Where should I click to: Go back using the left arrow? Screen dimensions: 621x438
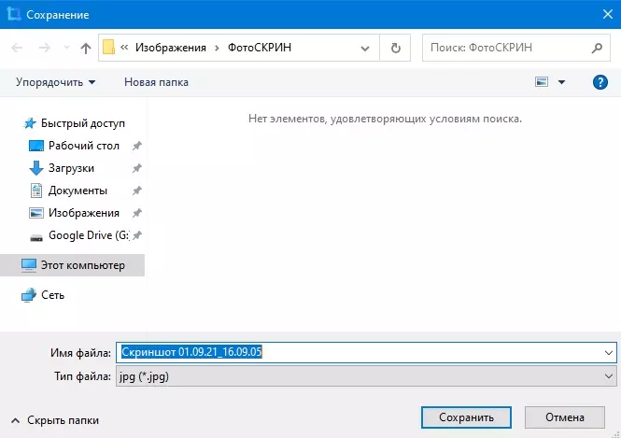pos(17,48)
